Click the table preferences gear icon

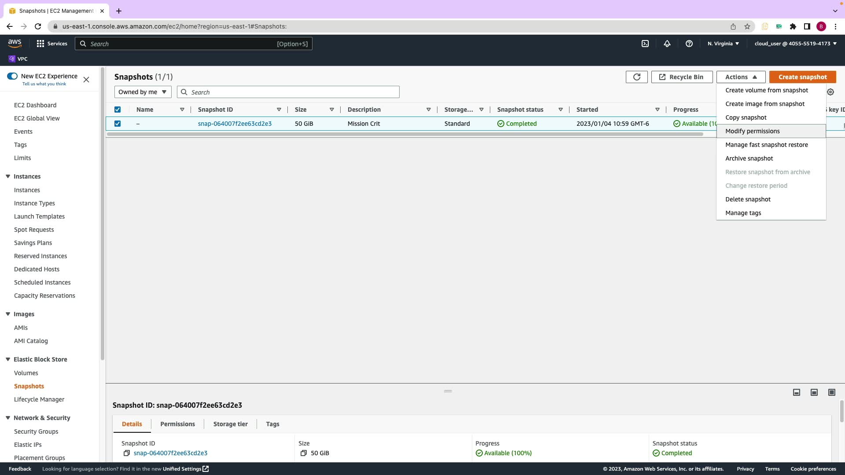(830, 92)
